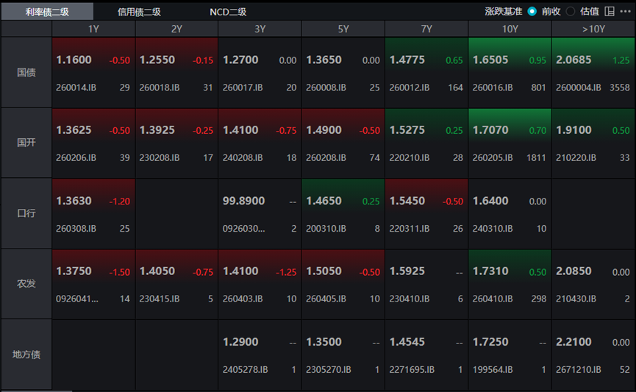Click bond code 260017.IB
Viewport: 636px width, 392px height.
tap(243, 88)
